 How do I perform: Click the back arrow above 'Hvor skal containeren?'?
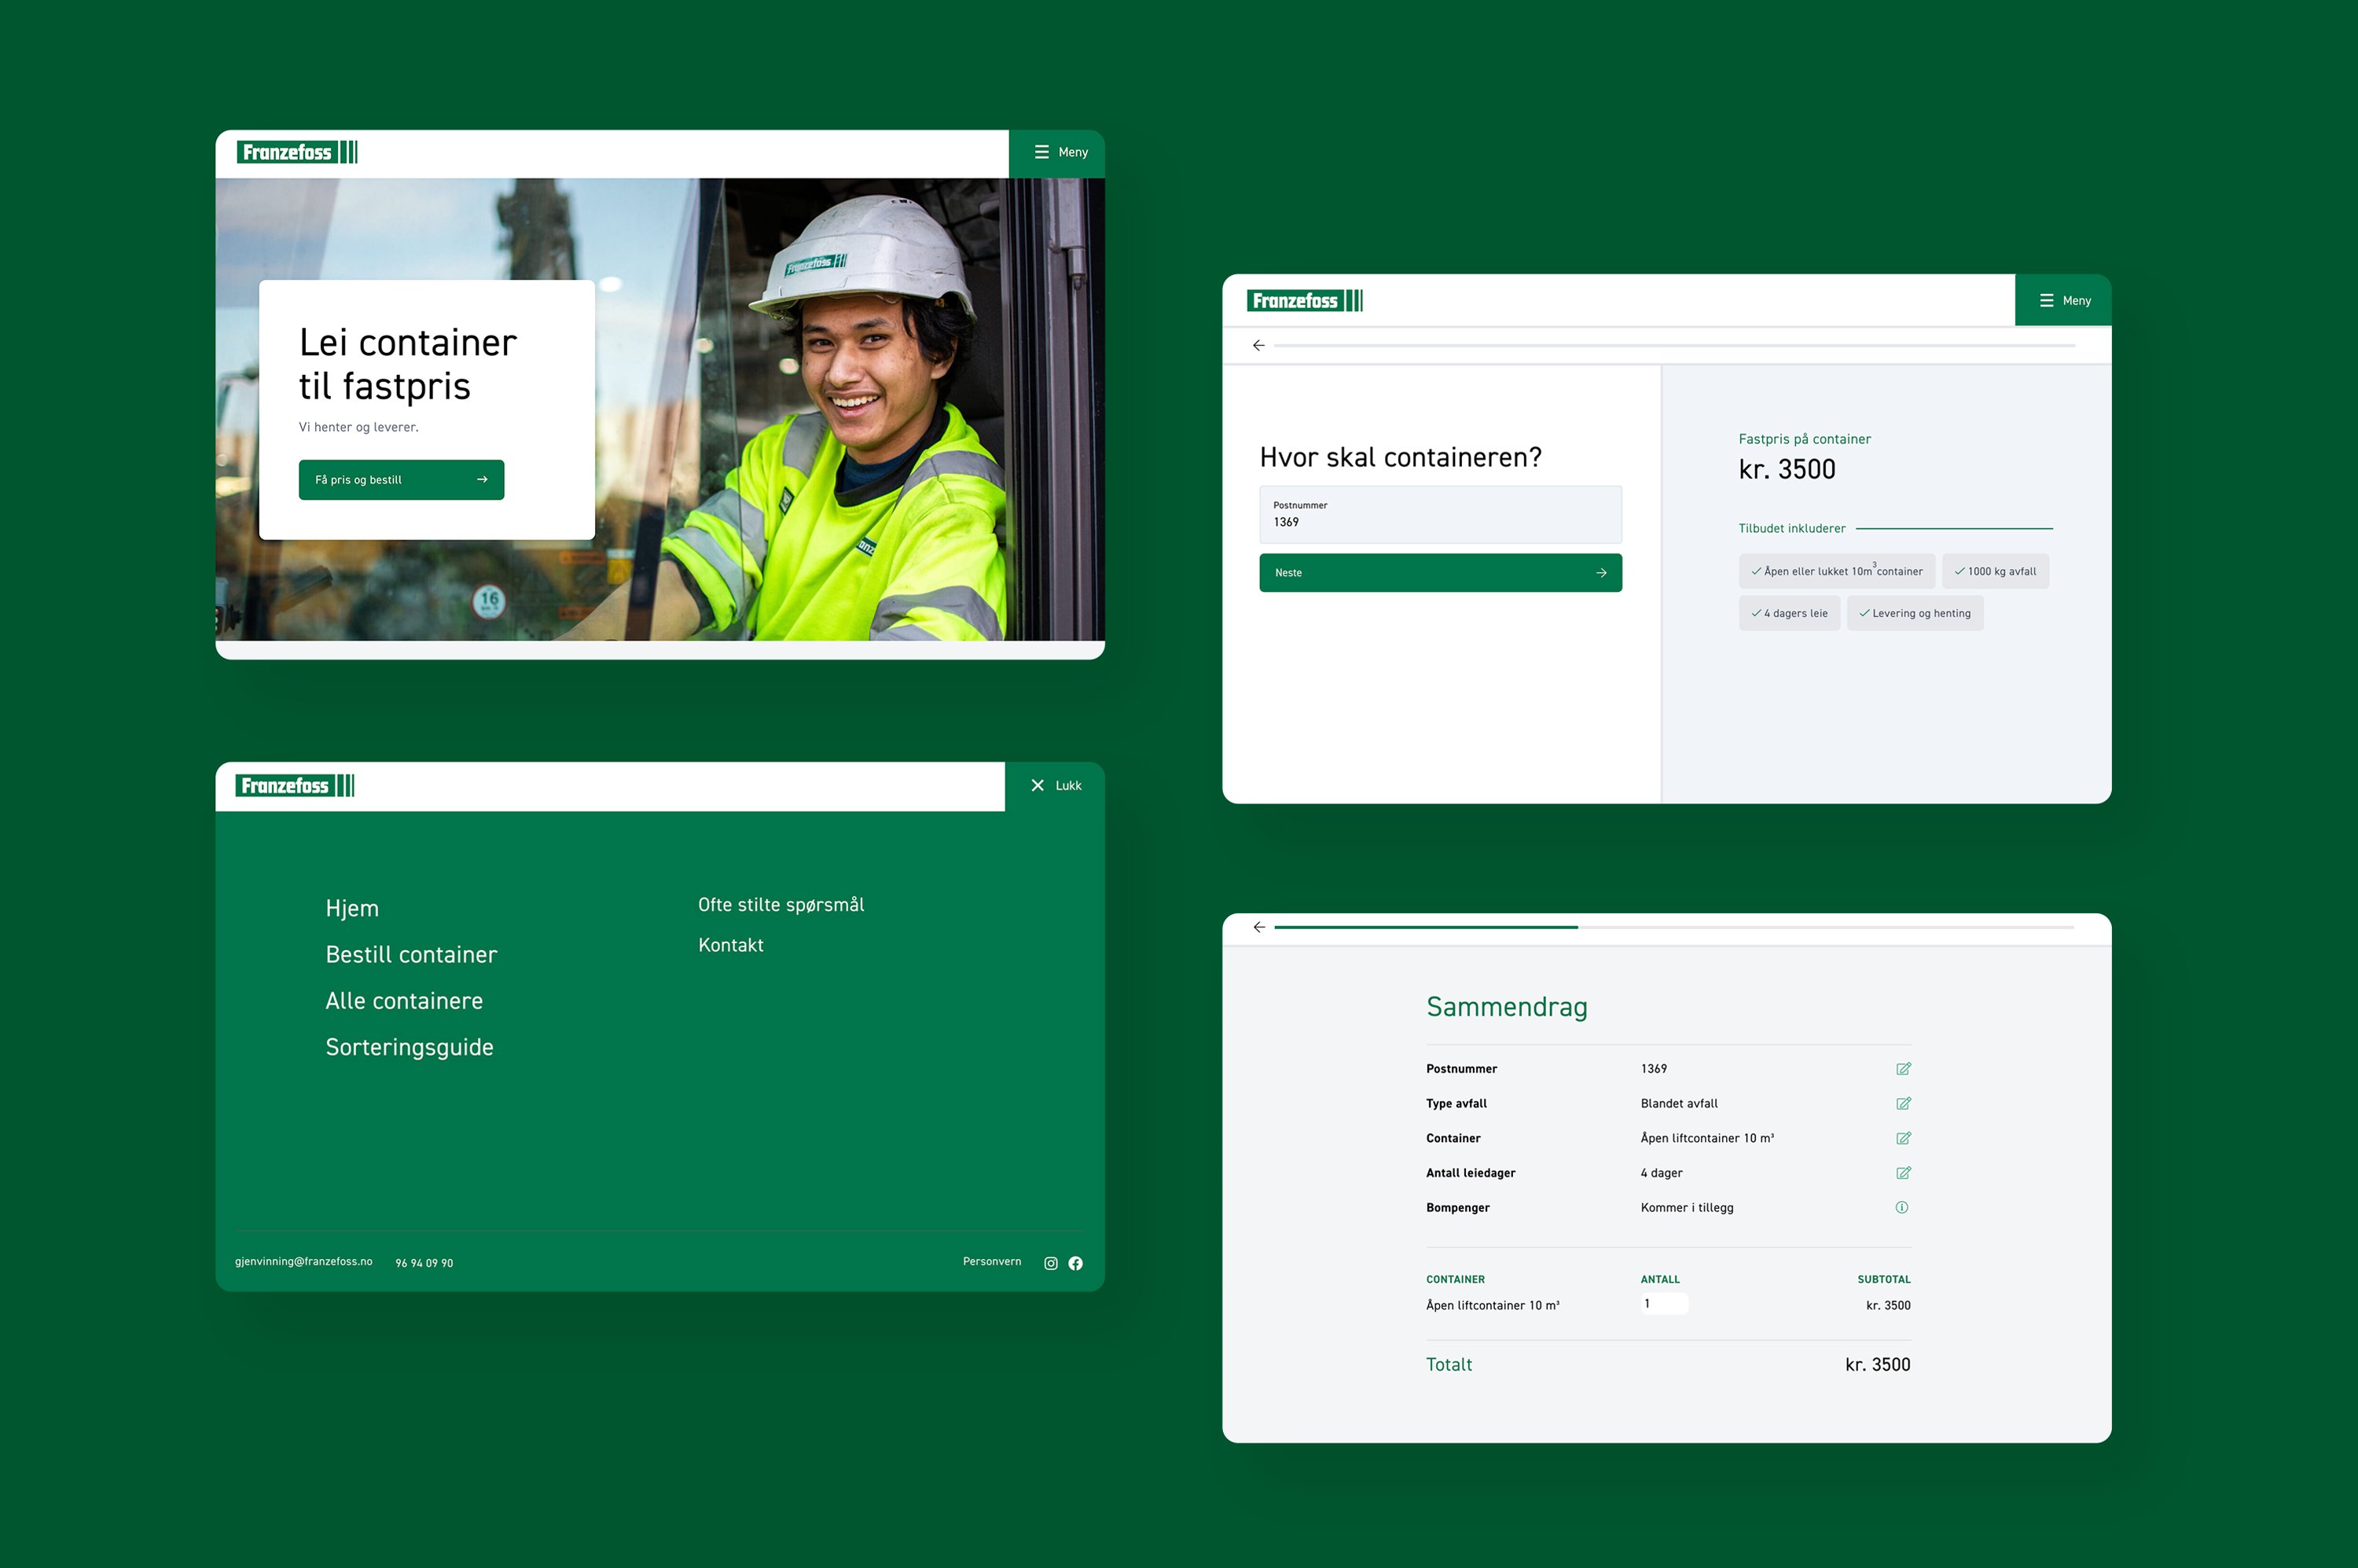tap(1259, 345)
